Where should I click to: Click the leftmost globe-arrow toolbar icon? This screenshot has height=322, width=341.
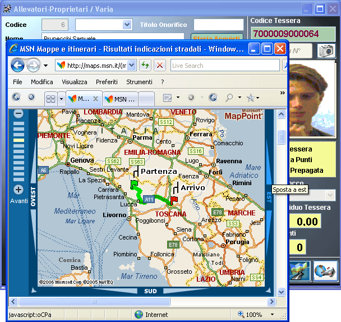(x=16, y=97)
